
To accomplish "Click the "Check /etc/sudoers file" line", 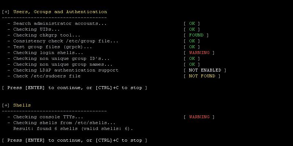I will coord(47,76).
